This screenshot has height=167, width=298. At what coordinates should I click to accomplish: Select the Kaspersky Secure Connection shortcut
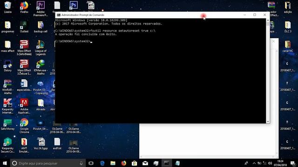click(x=7, y=145)
